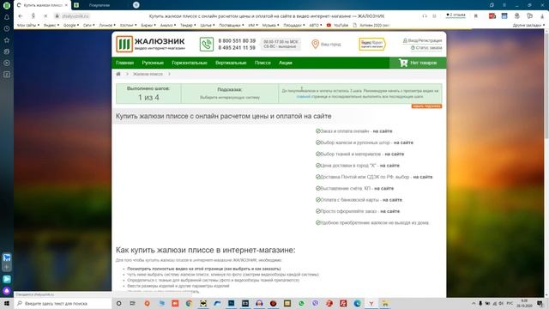
Task: Expand 'Музыка' bookmarks folder
Action: point(270,25)
